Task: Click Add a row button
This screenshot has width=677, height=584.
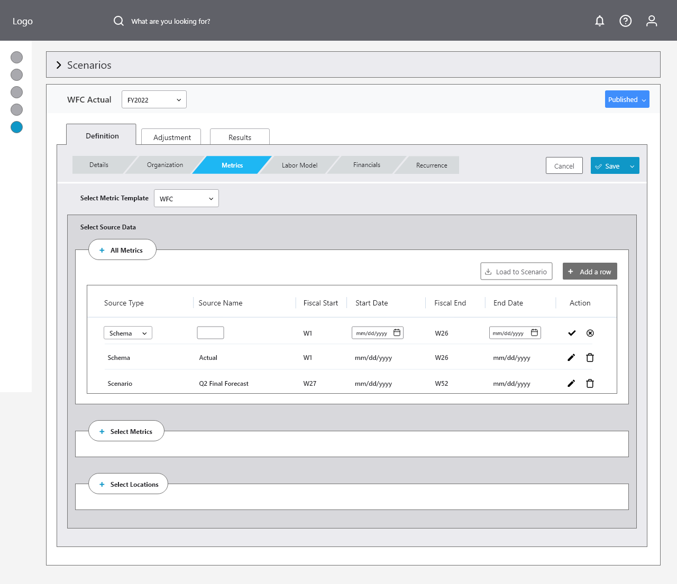Action: coord(590,271)
